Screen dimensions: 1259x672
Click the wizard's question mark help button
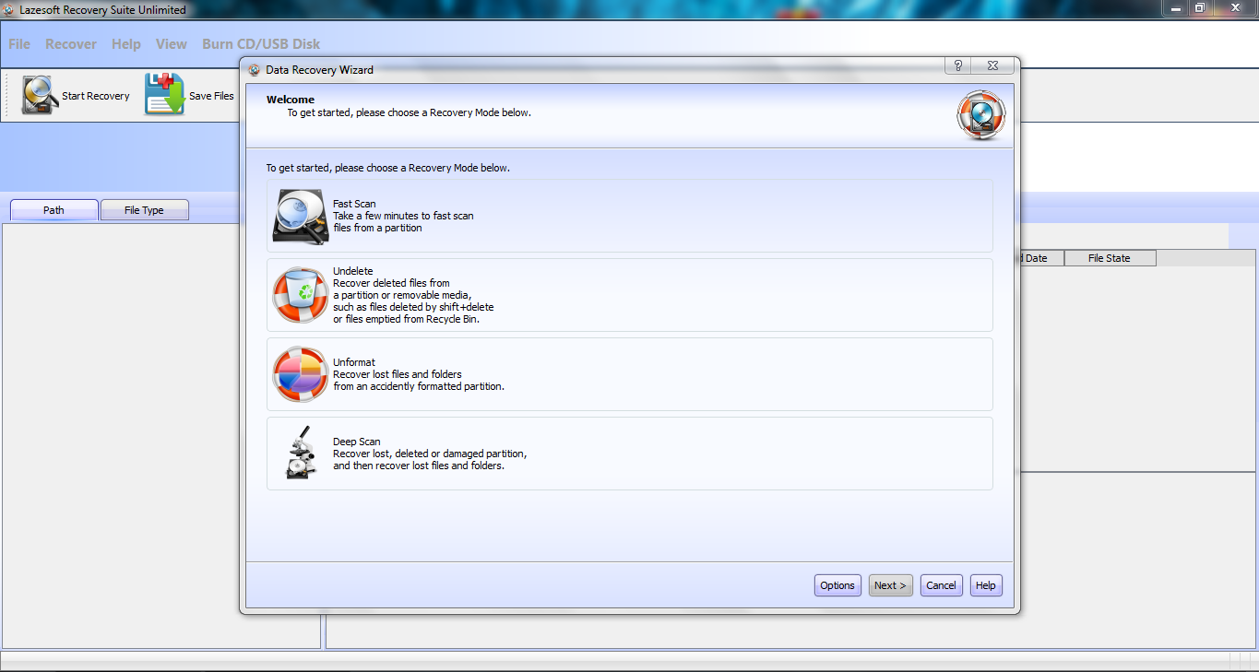pyautogui.click(x=958, y=65)
